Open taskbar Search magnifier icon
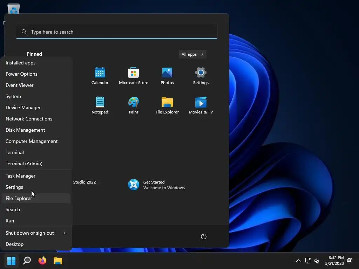This screenshot has width=359, height=269. click(x=27, y=260)
